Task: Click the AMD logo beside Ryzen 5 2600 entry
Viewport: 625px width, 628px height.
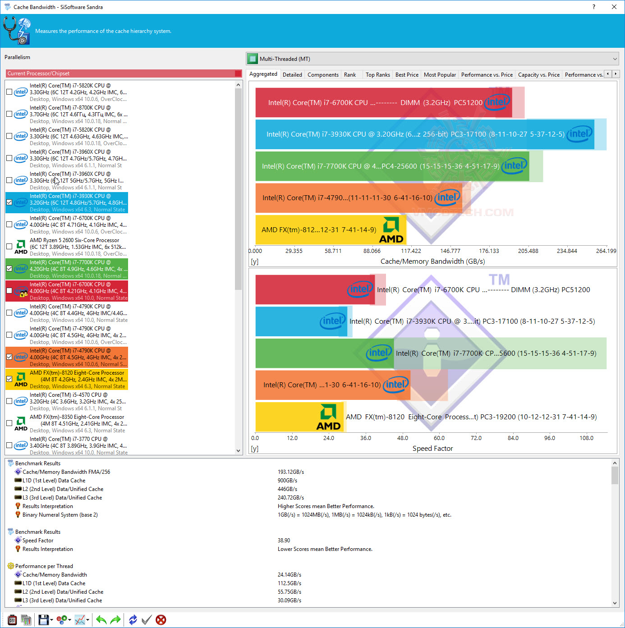Action: (21, 247)
